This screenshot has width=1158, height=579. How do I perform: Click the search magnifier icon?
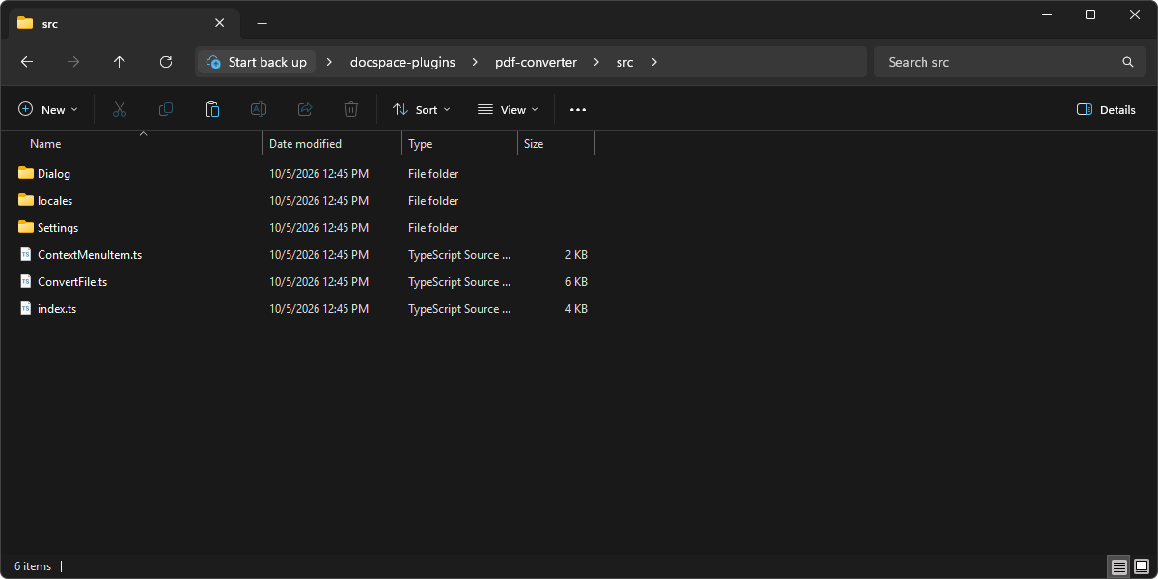pos(1128,62)
